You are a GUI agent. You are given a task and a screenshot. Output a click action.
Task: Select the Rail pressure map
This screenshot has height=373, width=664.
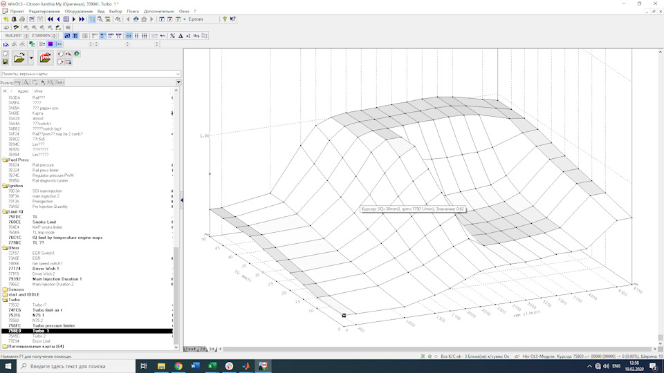click(x=43, y=165)
